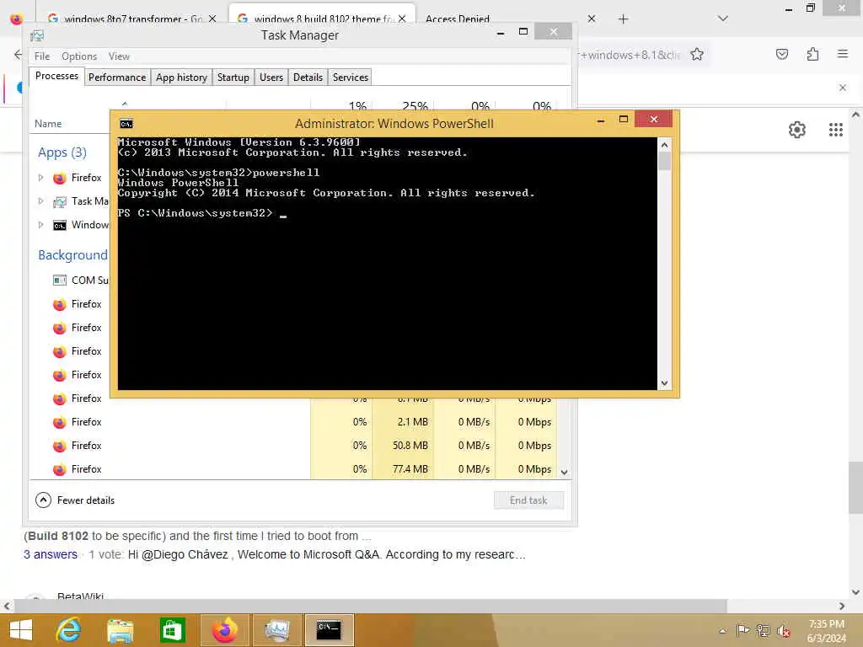Expand the Task Manager app group row
This screenshot has height=647, width=863.
click(40, 201)
